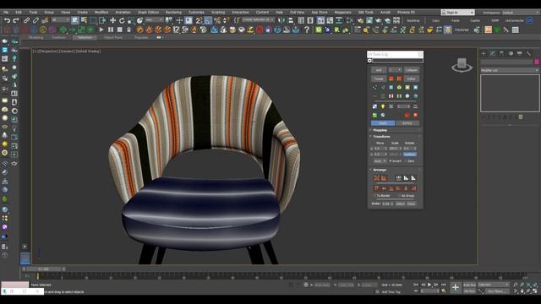Open the Create tab in command panel
Viewport: 541px width, 304px height.
(x=484, y=53)
